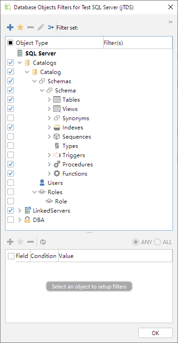Click the Condition column header
Screen dimensions: 178x343
pyautogui.click(x=44, y=256)
